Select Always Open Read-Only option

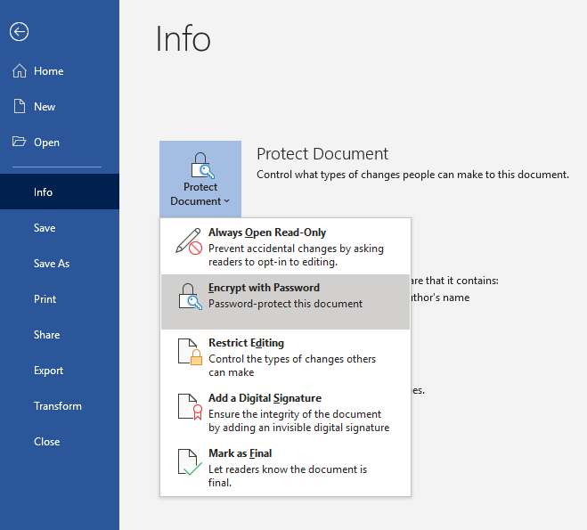[x=285, y=247]
